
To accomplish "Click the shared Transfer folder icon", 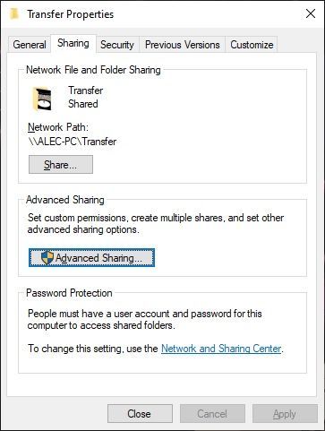I will click(x=42, y=99).
